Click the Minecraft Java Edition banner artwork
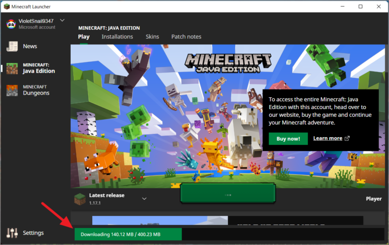This screenshot has width=389, height=245. 228,116
